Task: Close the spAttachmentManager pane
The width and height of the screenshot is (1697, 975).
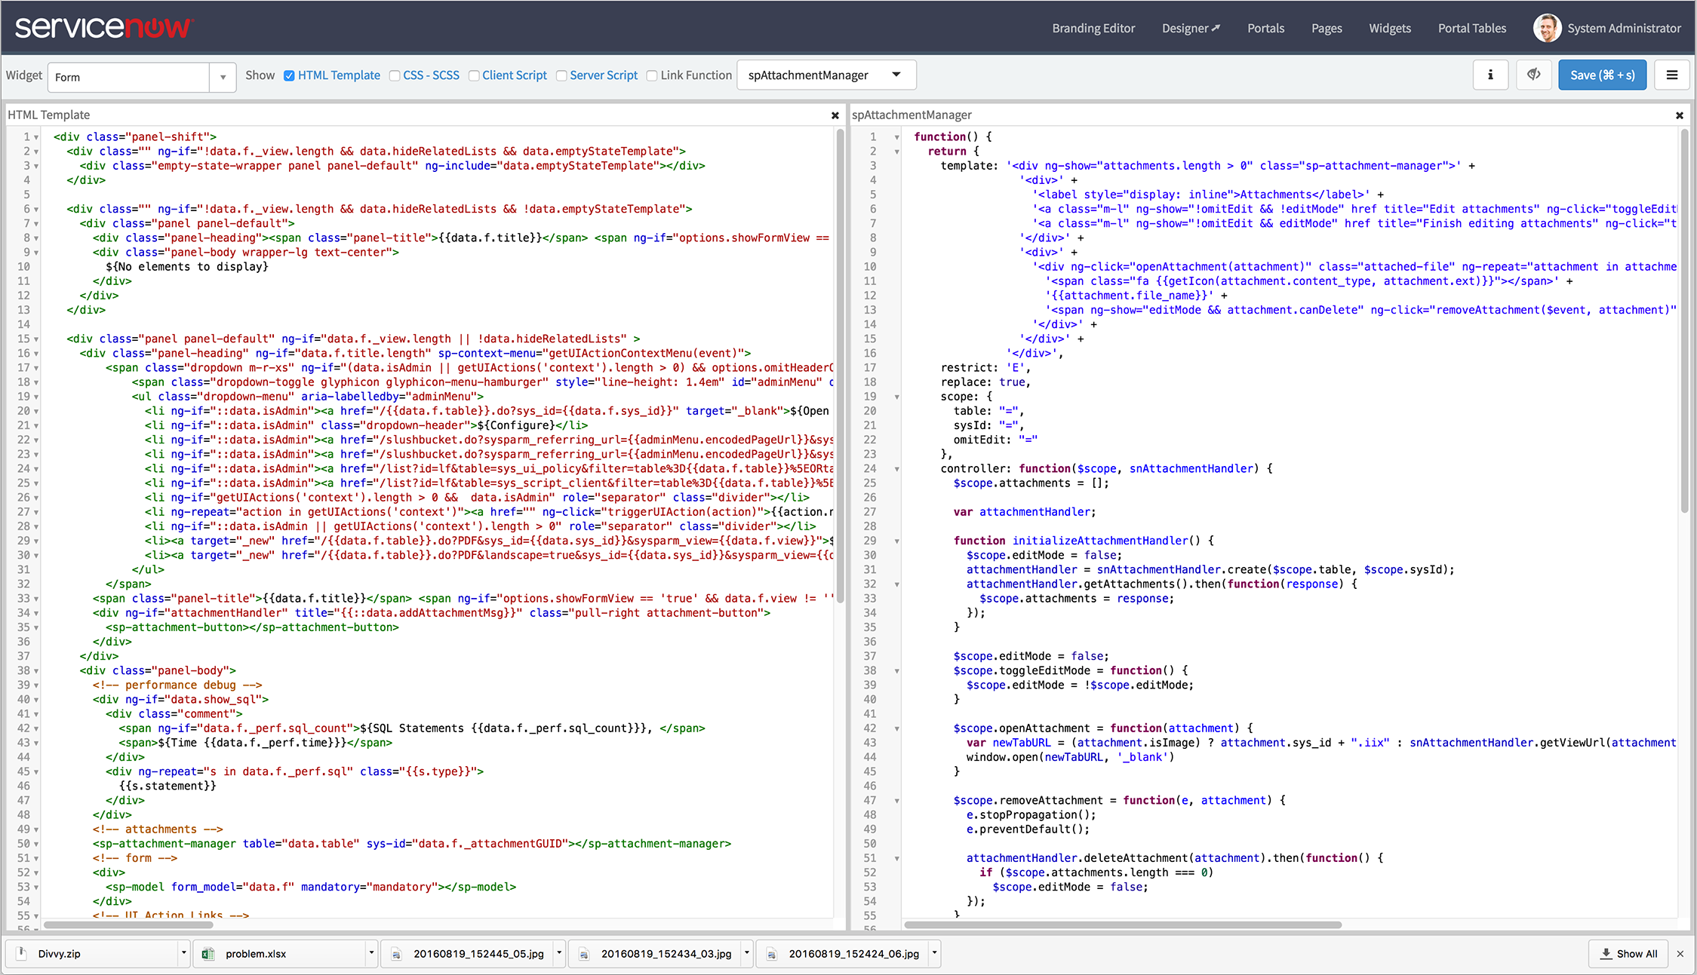Action: [1680, 115]
